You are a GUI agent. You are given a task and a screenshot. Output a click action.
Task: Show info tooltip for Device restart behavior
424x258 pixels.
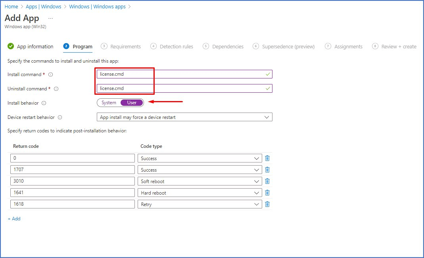point(60,117)
